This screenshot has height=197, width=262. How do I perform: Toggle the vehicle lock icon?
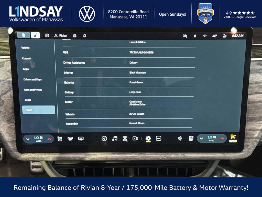[24, 36]
